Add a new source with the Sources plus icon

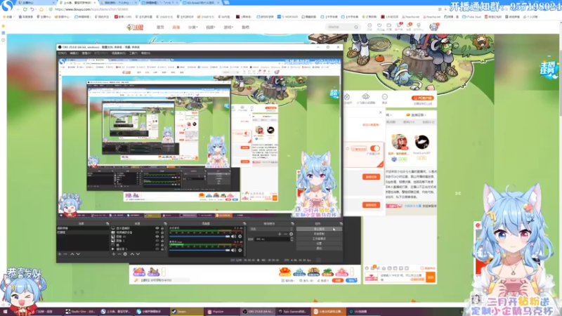(x=114, y=254)
